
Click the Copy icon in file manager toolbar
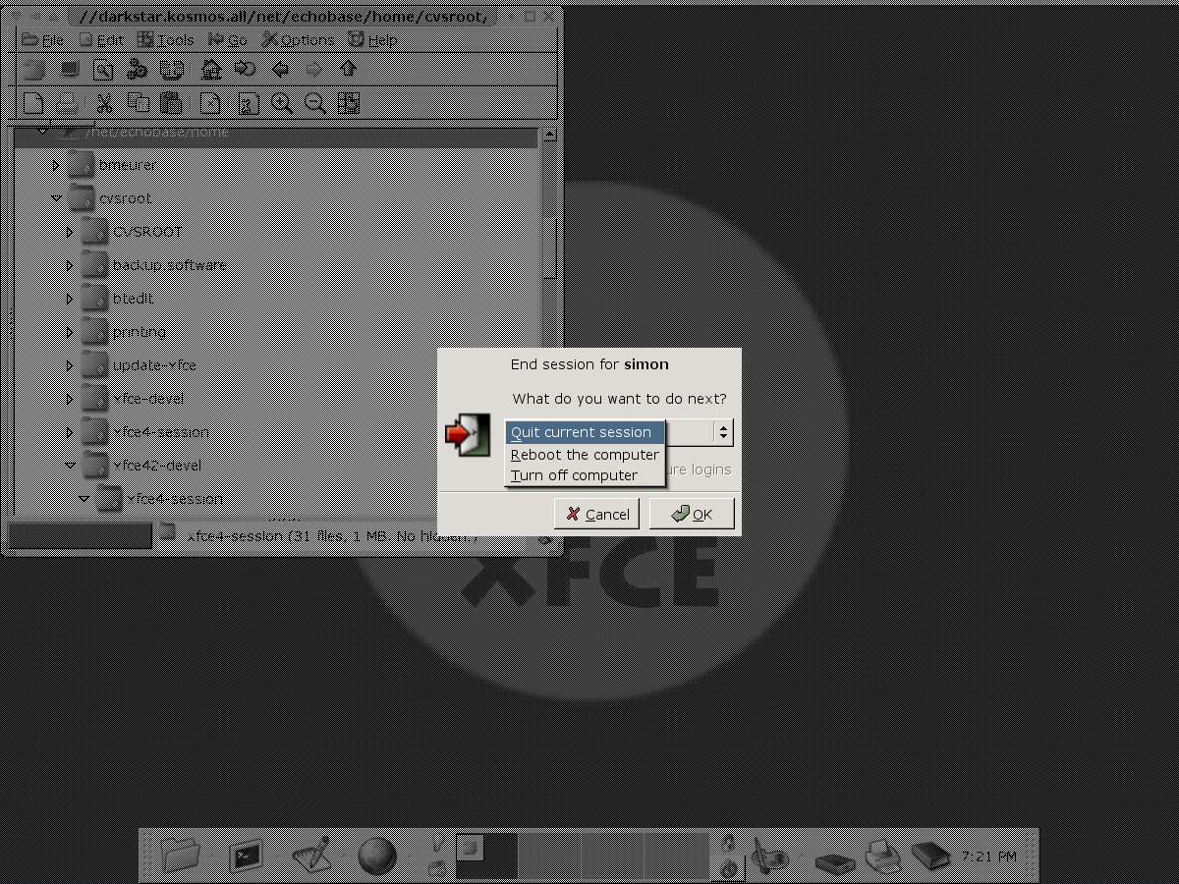point(138,102)
